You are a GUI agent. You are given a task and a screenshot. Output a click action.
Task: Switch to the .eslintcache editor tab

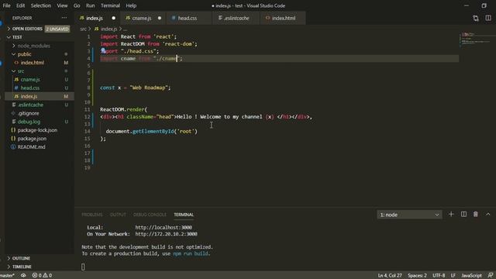pyautogui.click(x=236, y=18)
